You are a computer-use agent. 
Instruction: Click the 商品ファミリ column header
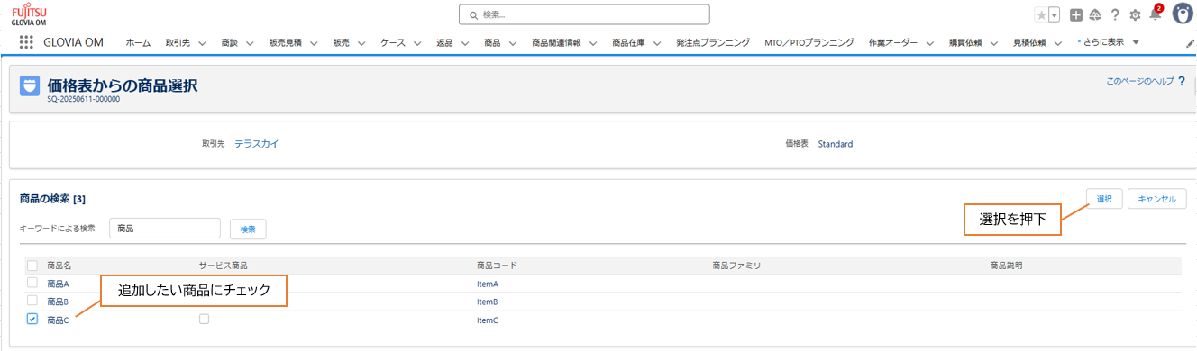point(737,265)
